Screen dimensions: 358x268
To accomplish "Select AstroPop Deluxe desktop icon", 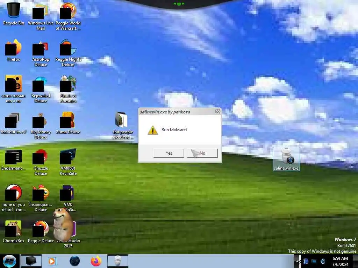I will tap(41, 53).
